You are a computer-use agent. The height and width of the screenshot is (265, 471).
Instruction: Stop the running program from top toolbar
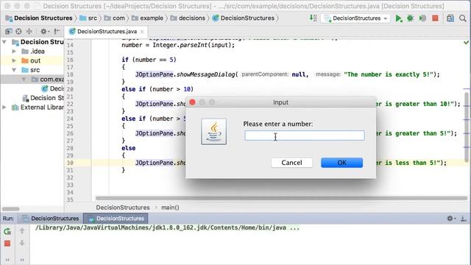(435, 18)
